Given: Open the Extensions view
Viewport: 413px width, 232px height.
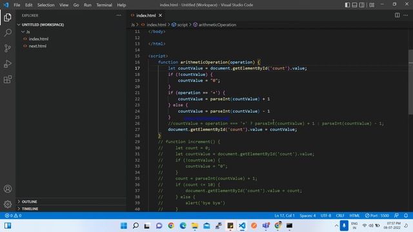Looking at the screenshot, I should coord(8,79).
